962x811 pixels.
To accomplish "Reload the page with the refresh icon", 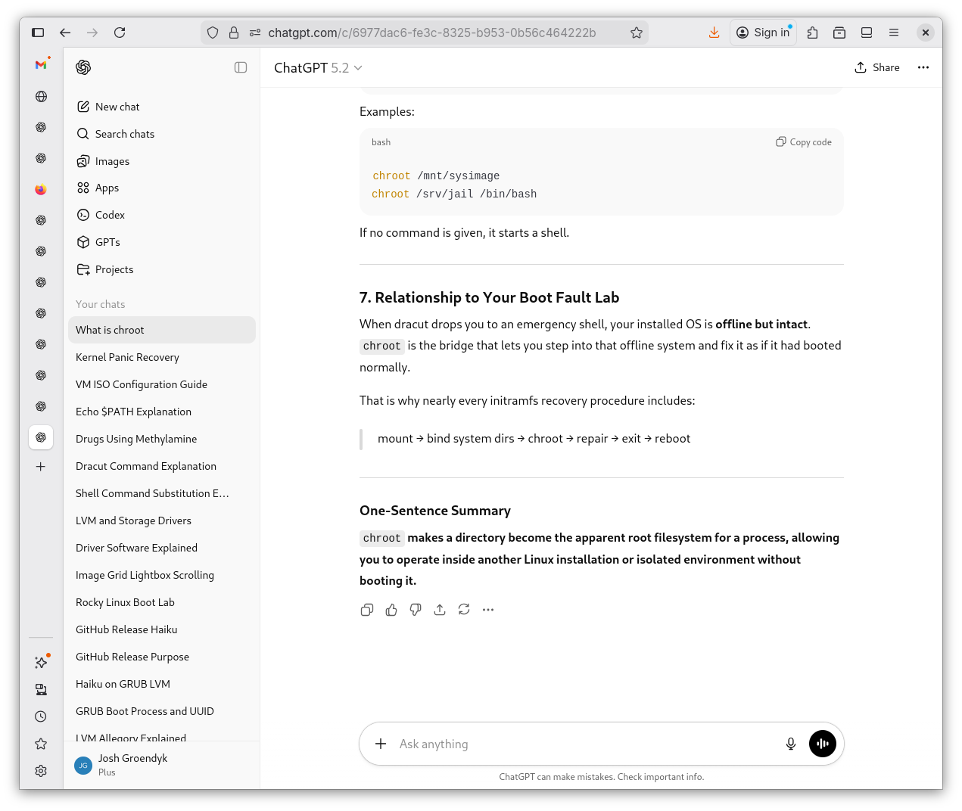I will [120, 33].
